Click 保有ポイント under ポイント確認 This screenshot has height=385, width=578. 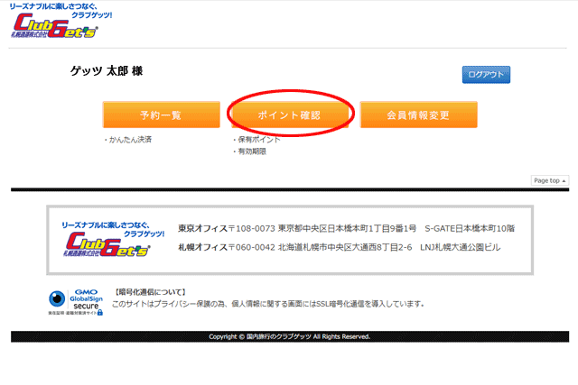(x=258, y=140)
